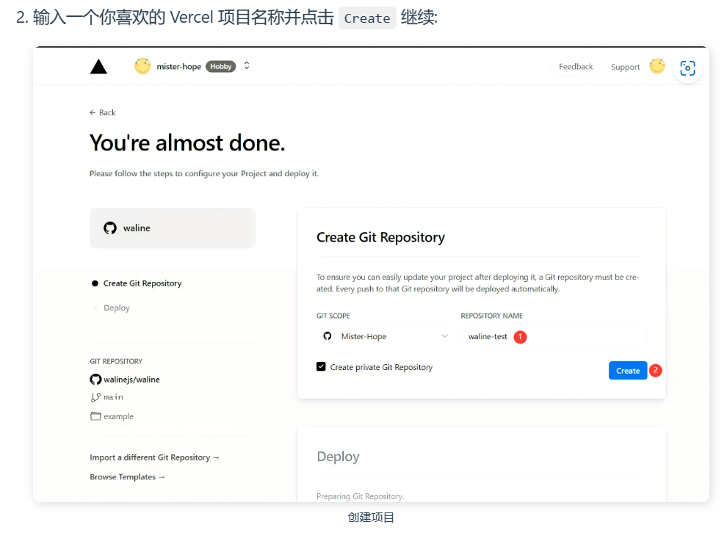Click the user avatar next to Support

pos(657,66)
